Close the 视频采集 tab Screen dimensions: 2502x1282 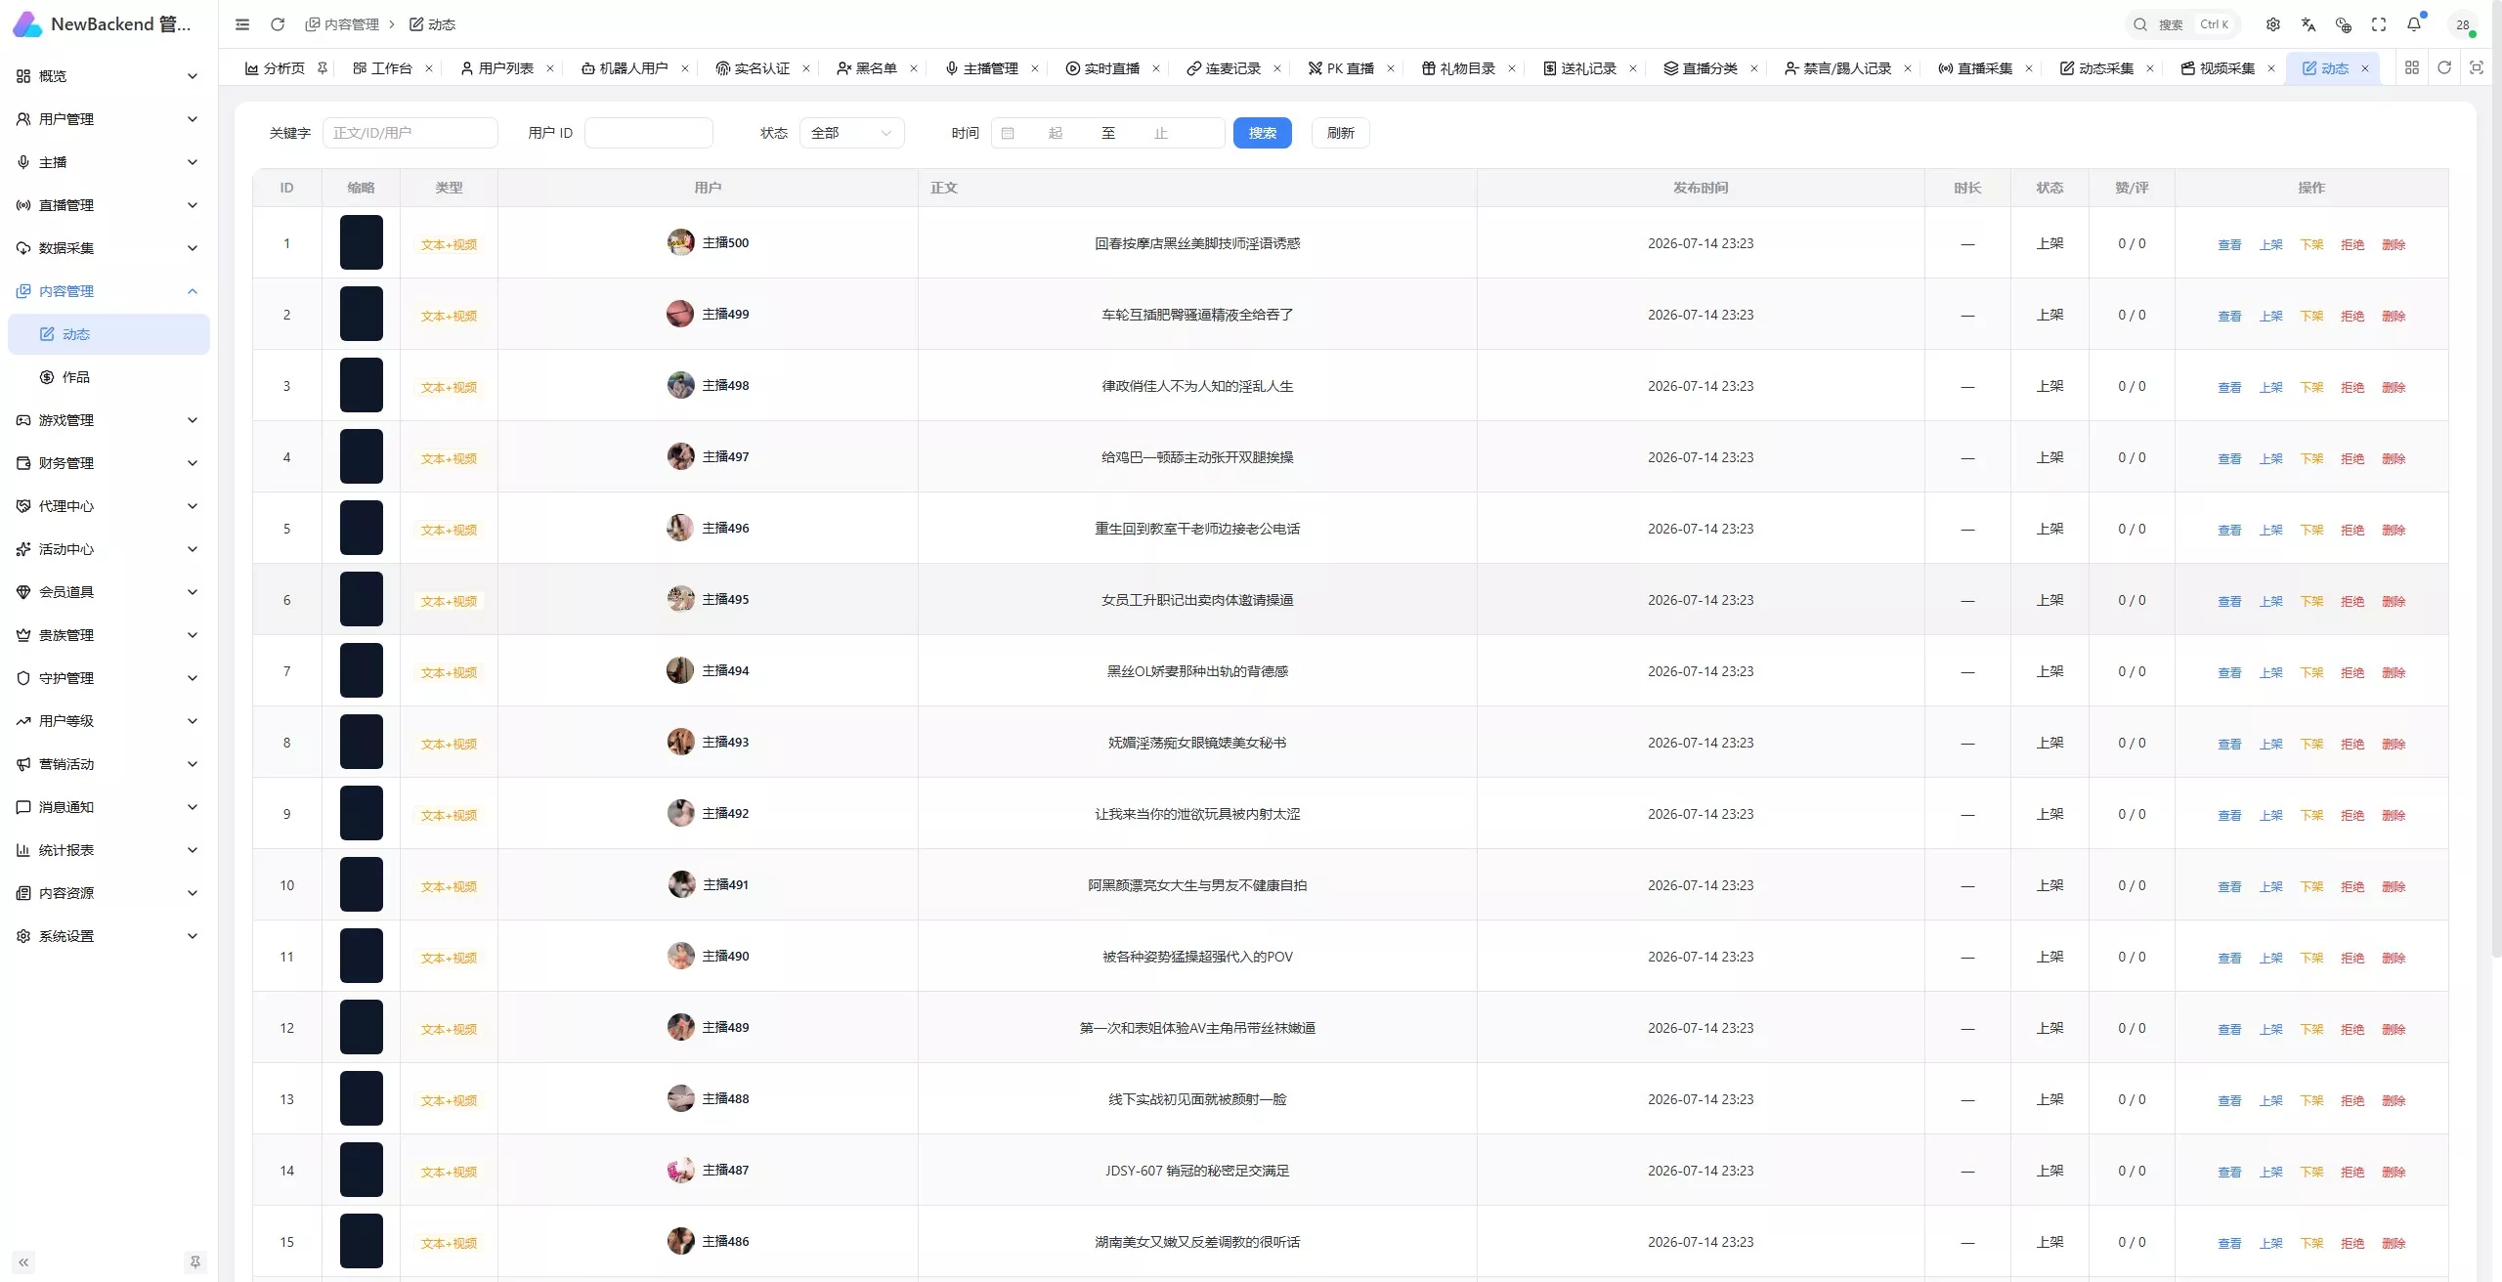tap(2270, 68)
